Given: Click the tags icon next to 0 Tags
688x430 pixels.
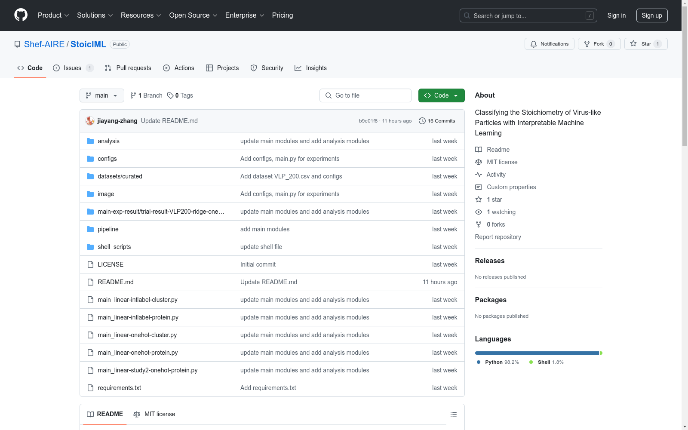Looking at the screenshot, I should [170, 95].
